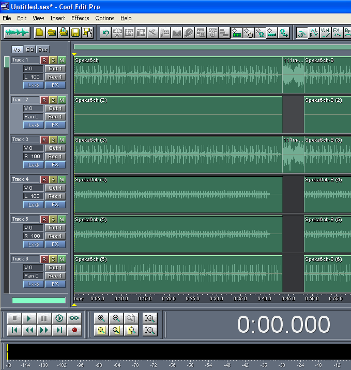Select the Vol track controls tab
Image resolution: width=351 pixels, height=370 pixels.
point(18,50)
